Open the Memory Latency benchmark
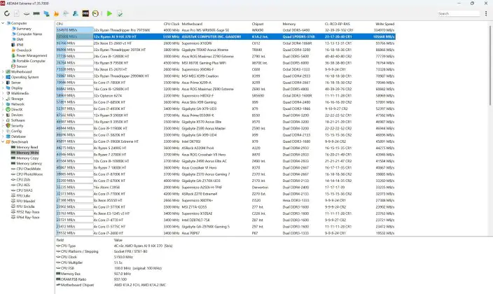 click(x=29, y=164)
